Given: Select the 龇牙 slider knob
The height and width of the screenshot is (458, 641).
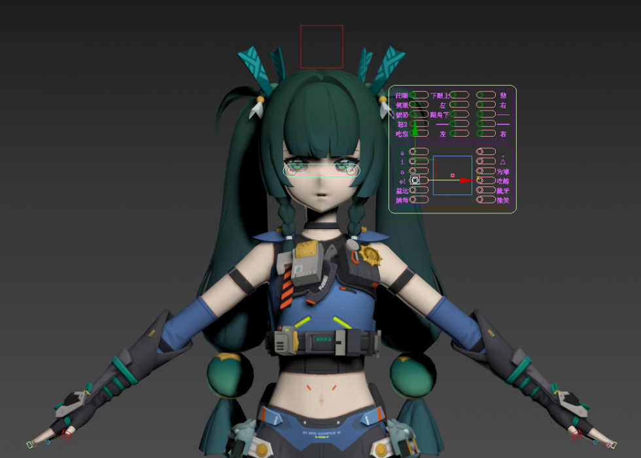Looking at the screenshot, I should point(480,190).
